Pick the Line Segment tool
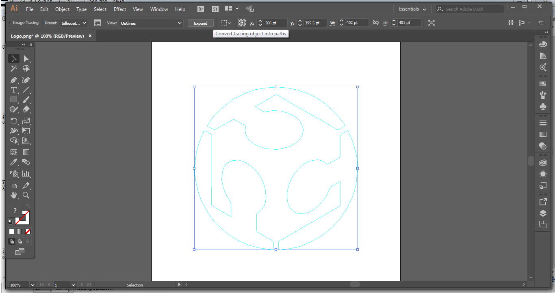Screen dimensions: 555x293 click(x=26, y=90)
